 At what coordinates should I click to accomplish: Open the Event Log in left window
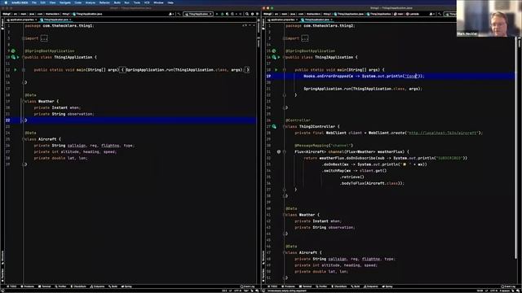pyautogui.click(x=247, y=286)
